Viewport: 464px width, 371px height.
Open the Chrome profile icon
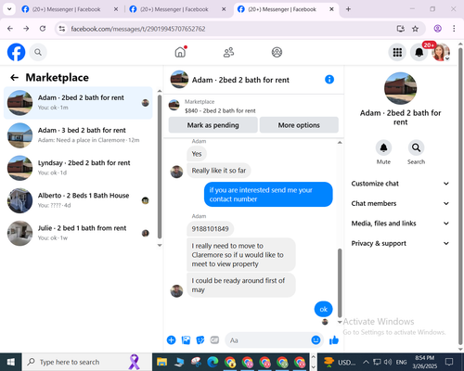click(x=437, y=29)
